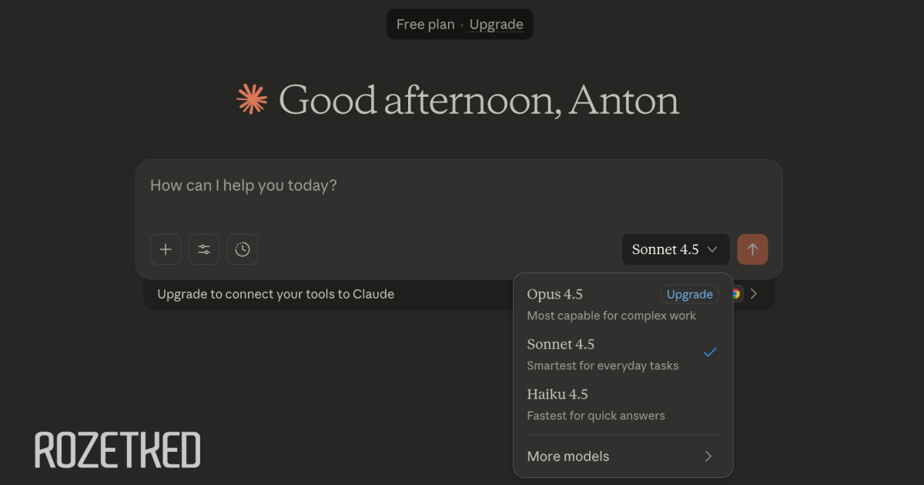Click the chevron right of connectors bar

tap(755, 293)
